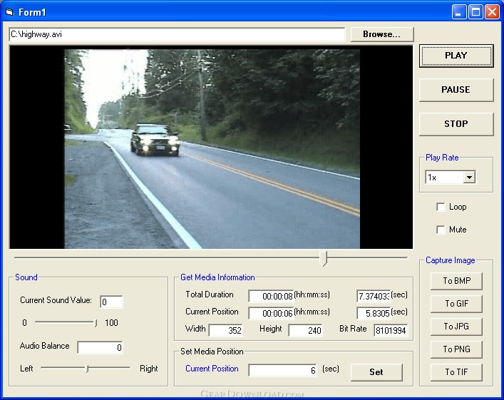Click the sound volume slider thumb
504x400 pixels.
click(96, 323)
